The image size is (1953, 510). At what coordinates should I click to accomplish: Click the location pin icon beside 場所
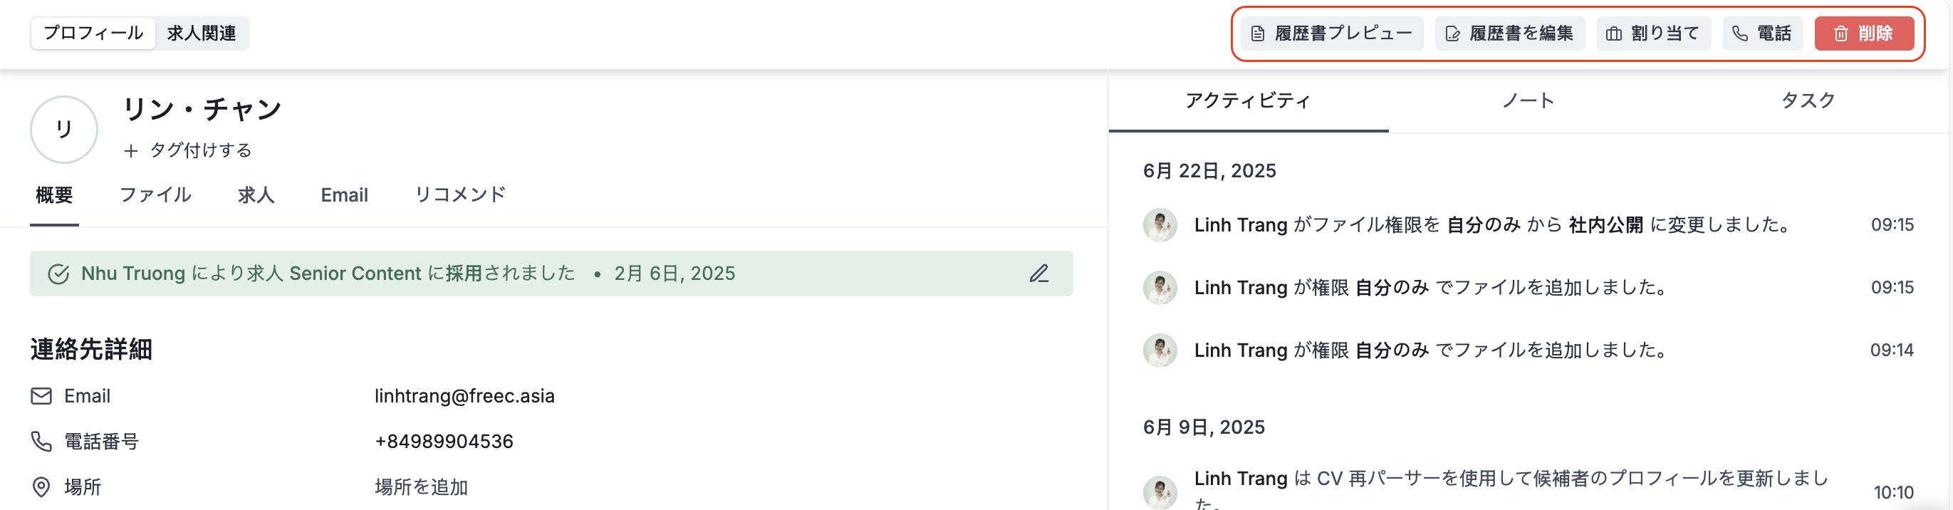click(41, 486)
